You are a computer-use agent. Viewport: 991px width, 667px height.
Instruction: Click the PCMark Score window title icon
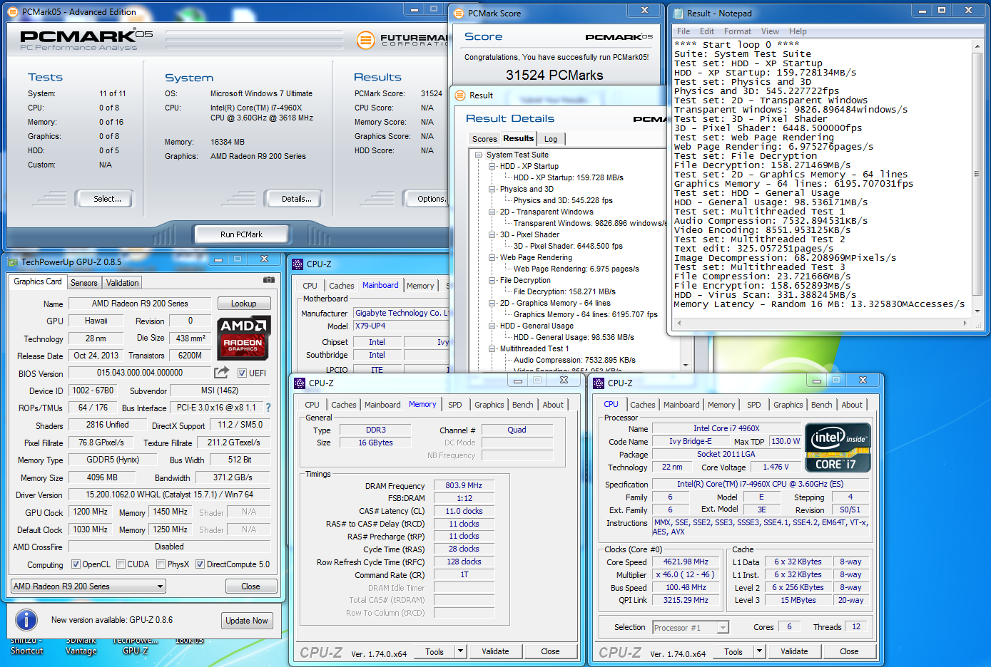point(459,13)
